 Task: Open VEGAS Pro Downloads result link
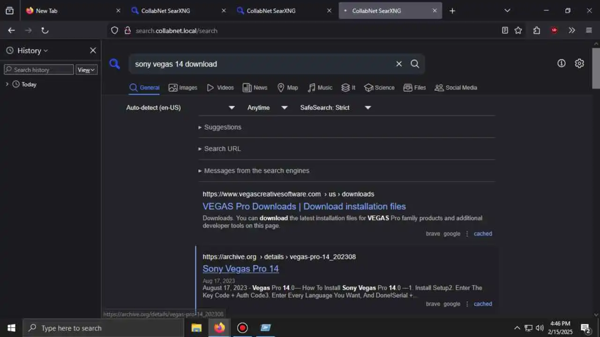pos(304,206)
